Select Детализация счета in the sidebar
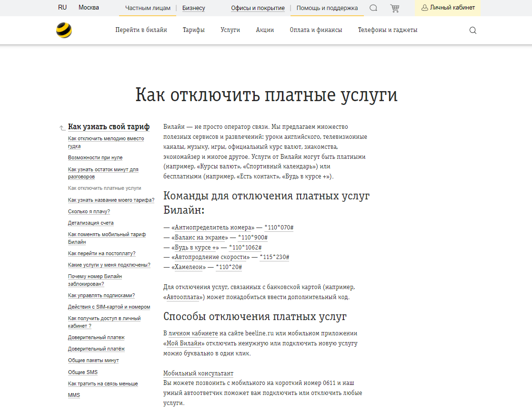 click(x=90, y=223)
